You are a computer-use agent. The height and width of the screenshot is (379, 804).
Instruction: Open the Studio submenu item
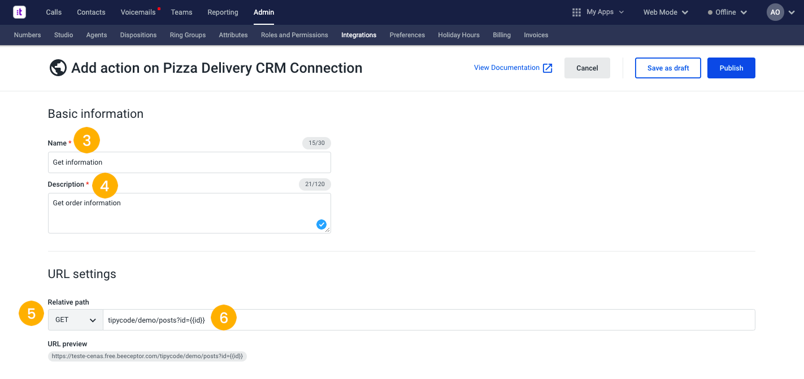tap(64, 35)
